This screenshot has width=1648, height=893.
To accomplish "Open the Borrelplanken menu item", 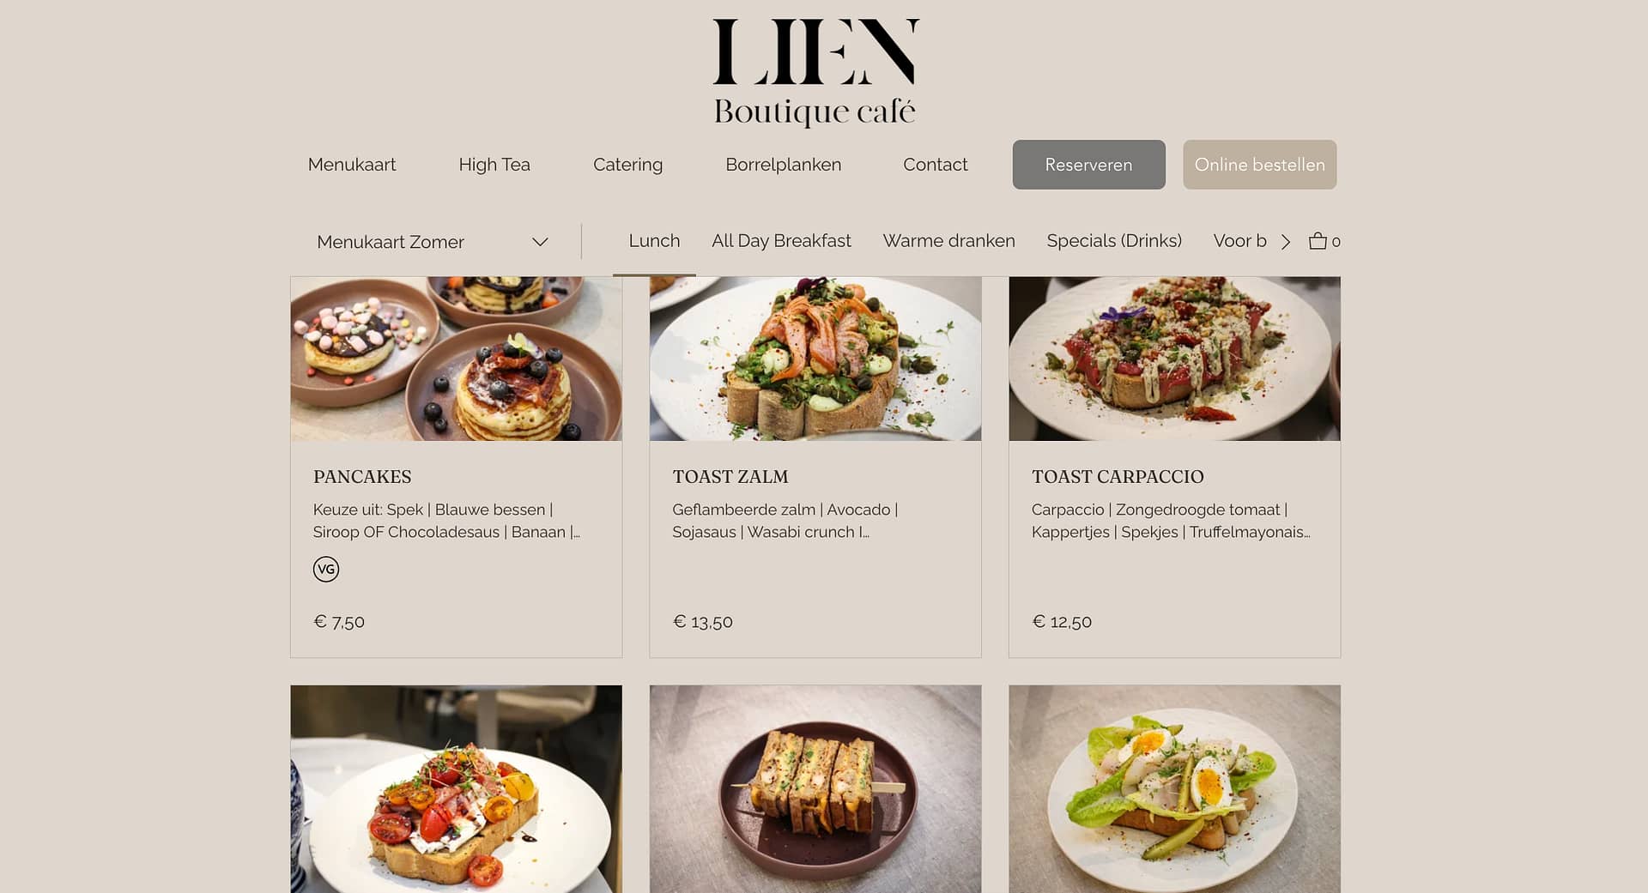I will (x=783, y=165).
